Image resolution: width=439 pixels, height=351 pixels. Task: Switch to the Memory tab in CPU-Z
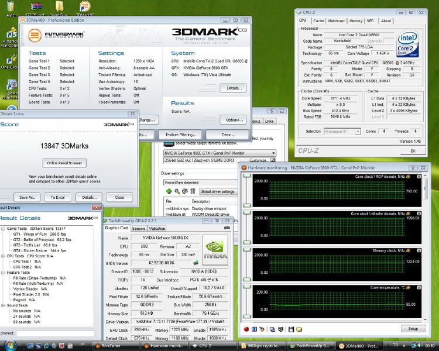coord(356,20)
